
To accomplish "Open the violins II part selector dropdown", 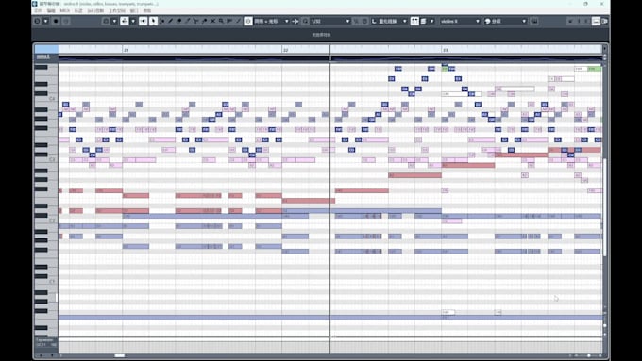I will click(x=460, y=21).
